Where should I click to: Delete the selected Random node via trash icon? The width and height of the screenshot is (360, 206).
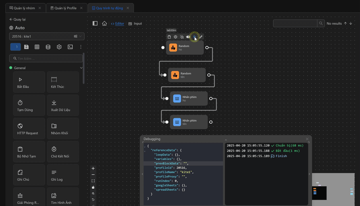[x=169, y=37]
